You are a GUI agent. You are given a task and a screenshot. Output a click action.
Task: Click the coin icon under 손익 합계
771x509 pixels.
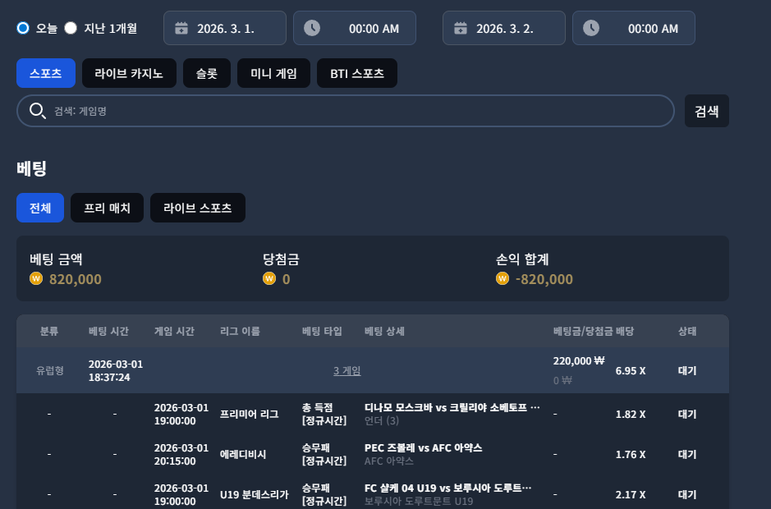tap(502, 278)
